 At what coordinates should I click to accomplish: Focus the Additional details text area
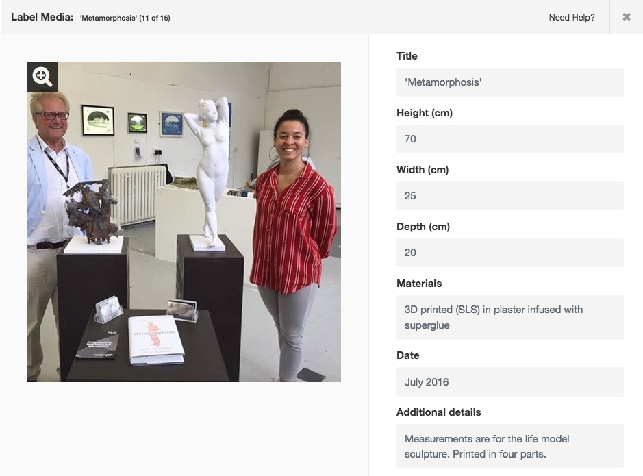coord(509,446)
